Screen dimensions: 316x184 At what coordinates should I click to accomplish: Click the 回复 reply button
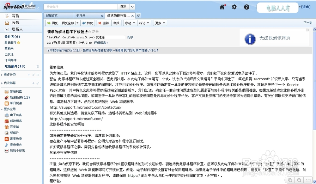click(x=52, y=23)
